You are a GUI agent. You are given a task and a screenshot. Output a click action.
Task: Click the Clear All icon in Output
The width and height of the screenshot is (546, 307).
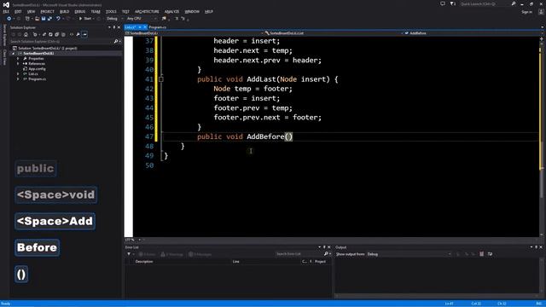click(x=481, y=254)
